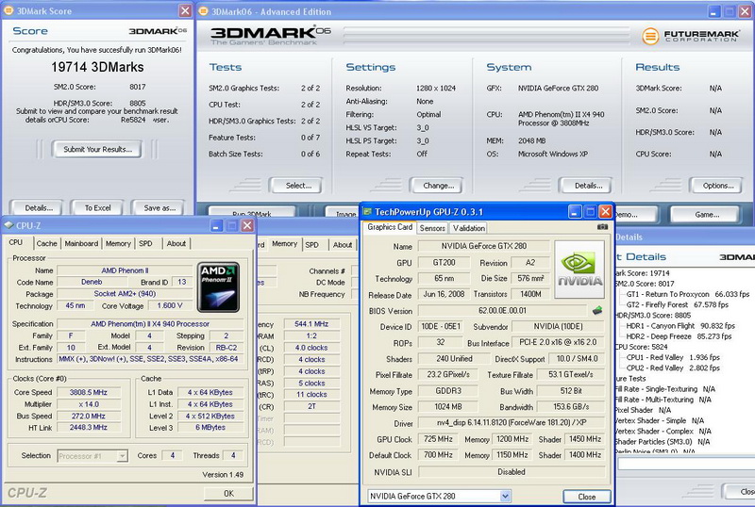Open the SPD tab in front CPU-Z window
This screenshot has width=755, height=507.
click(x=145, y=243)
